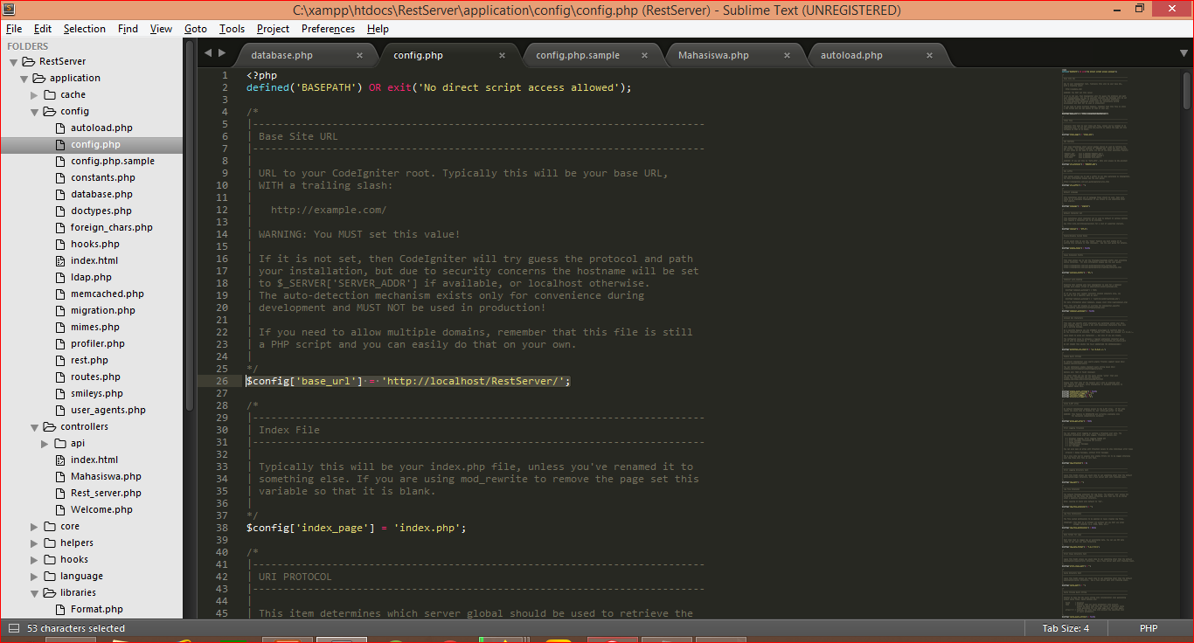1194x643 pixels.
Task: Click the RestServer folder icon
Action: click(x=29, y=62)
